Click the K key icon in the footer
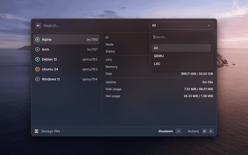The image size is (248, 155). pyautogui.click(x=211, y=131)
